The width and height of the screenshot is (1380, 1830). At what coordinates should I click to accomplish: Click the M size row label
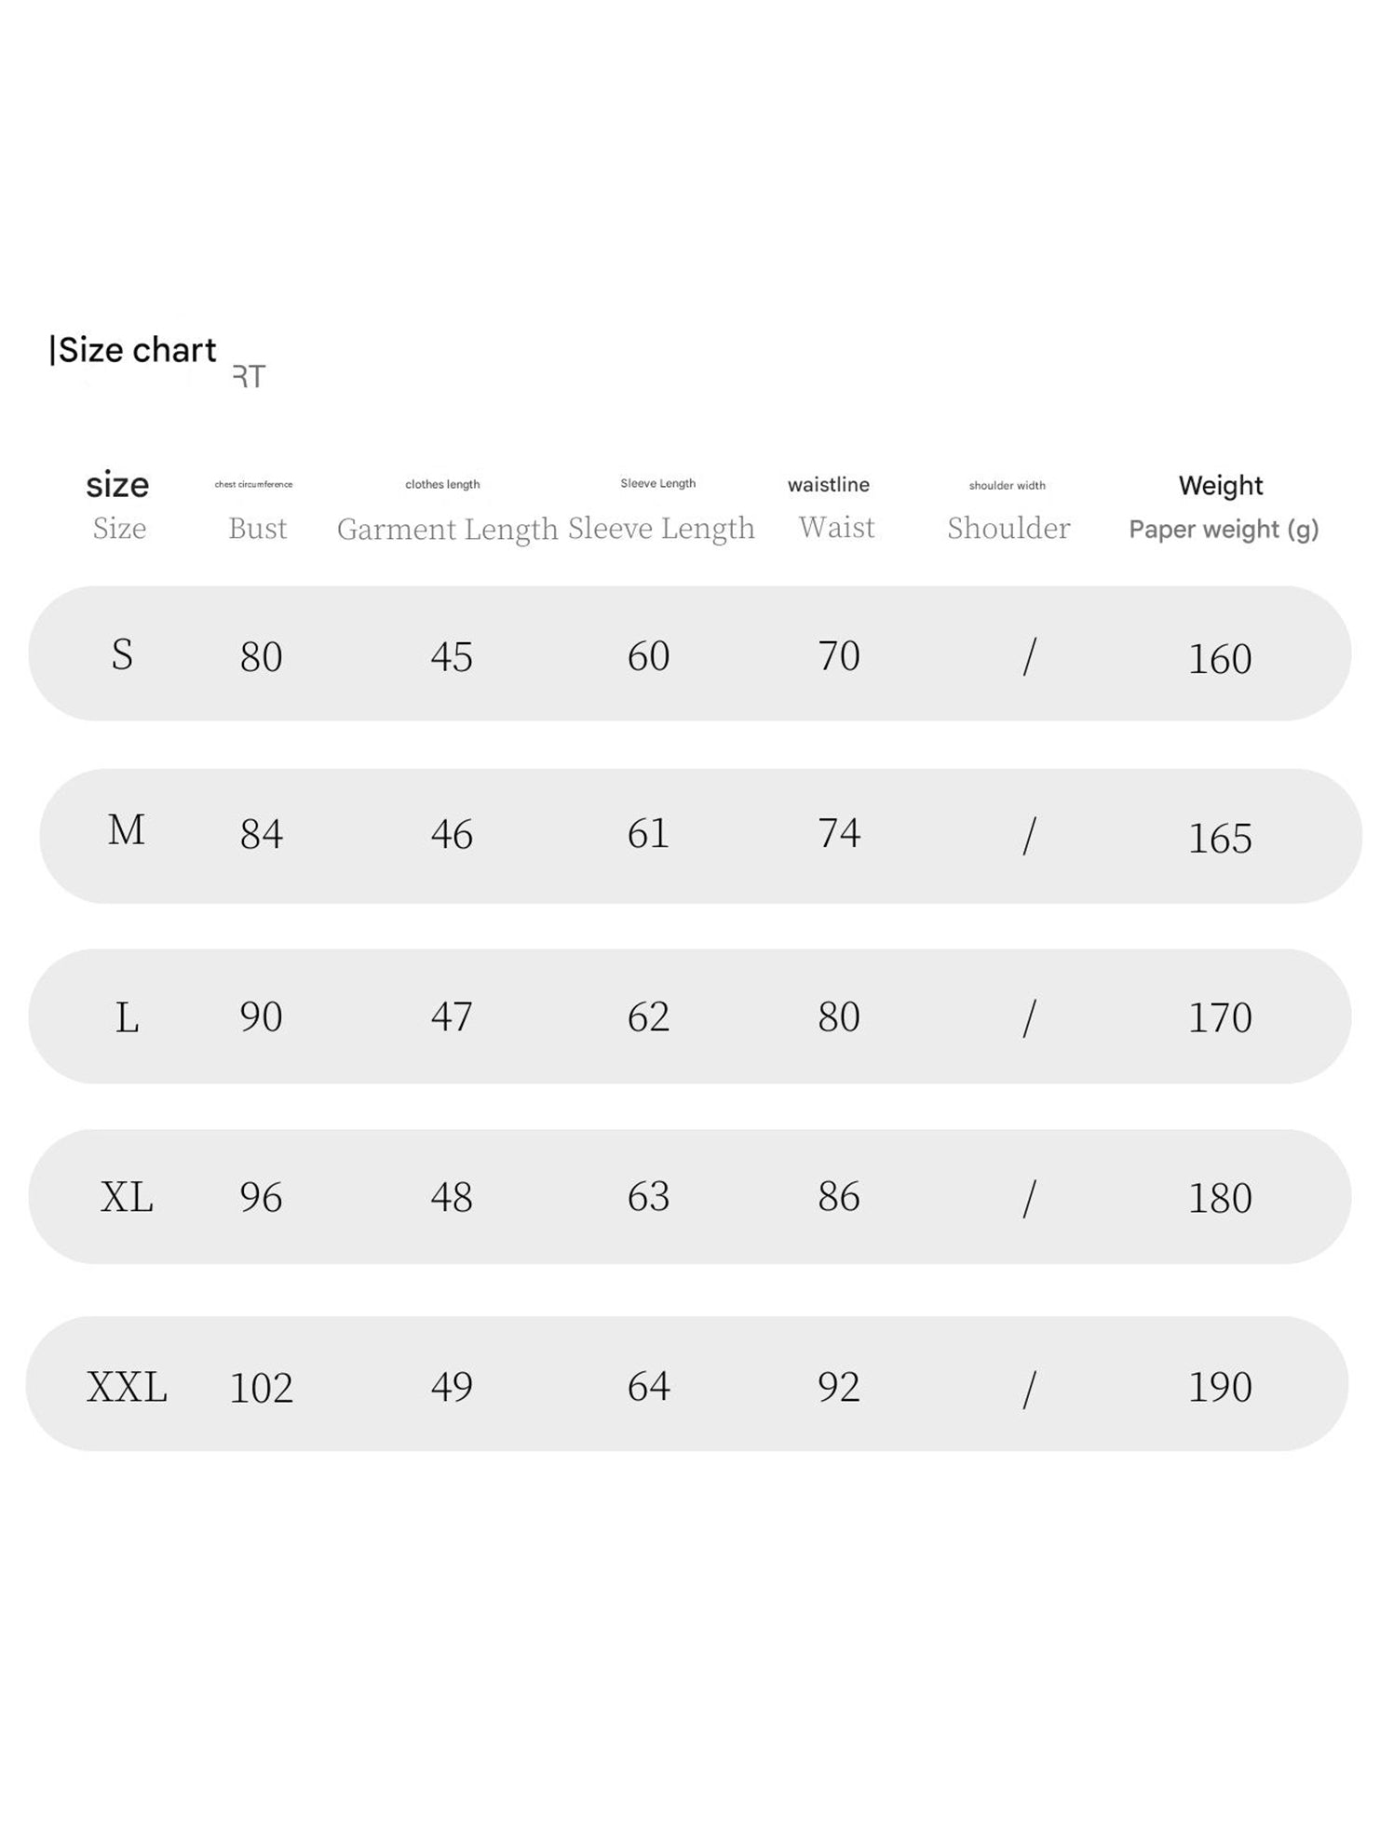126,829
